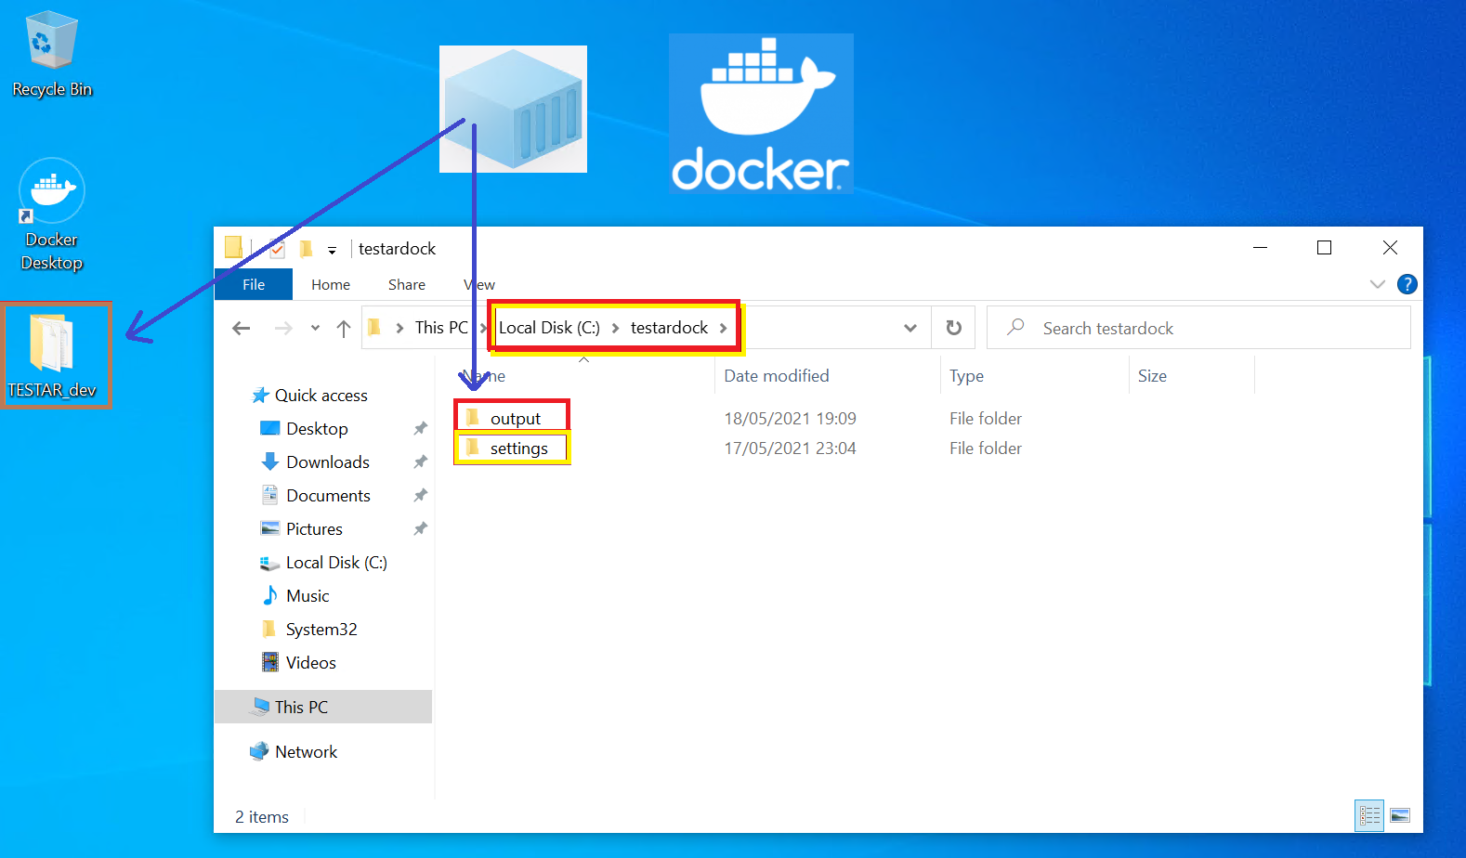The image size is (1466, 858).
Task: Click pin icon next to Documents
Action: click(420, 495)
